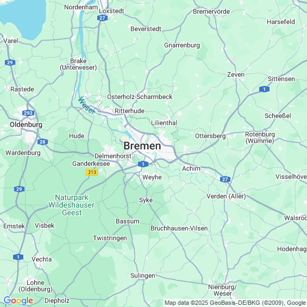Click the Naturpark Wildeshauser Geest label
307x307 pixels.
[72, 205]
